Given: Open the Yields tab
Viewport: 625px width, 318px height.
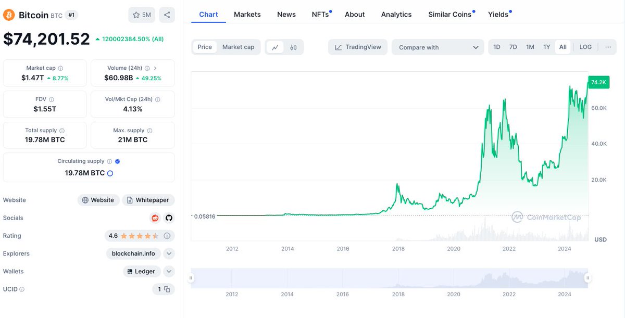Looking at the screenshot, I should pos(499,15).
